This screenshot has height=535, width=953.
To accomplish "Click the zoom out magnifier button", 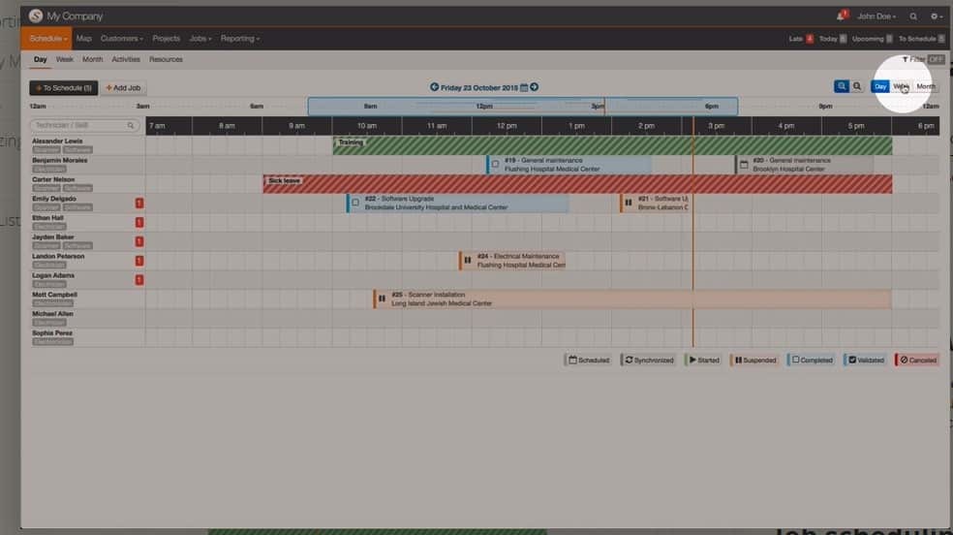I will 857,86.
